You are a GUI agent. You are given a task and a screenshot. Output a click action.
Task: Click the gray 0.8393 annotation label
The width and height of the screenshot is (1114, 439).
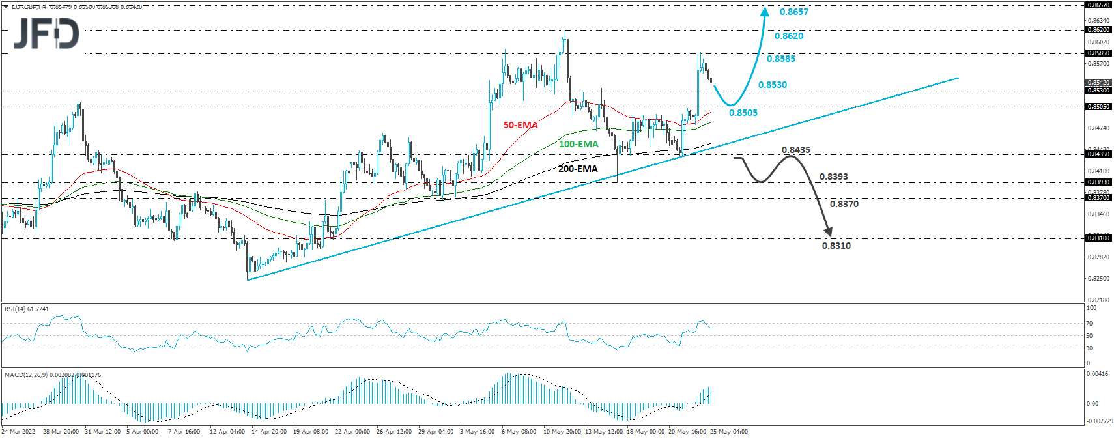(x=833, y=177)
